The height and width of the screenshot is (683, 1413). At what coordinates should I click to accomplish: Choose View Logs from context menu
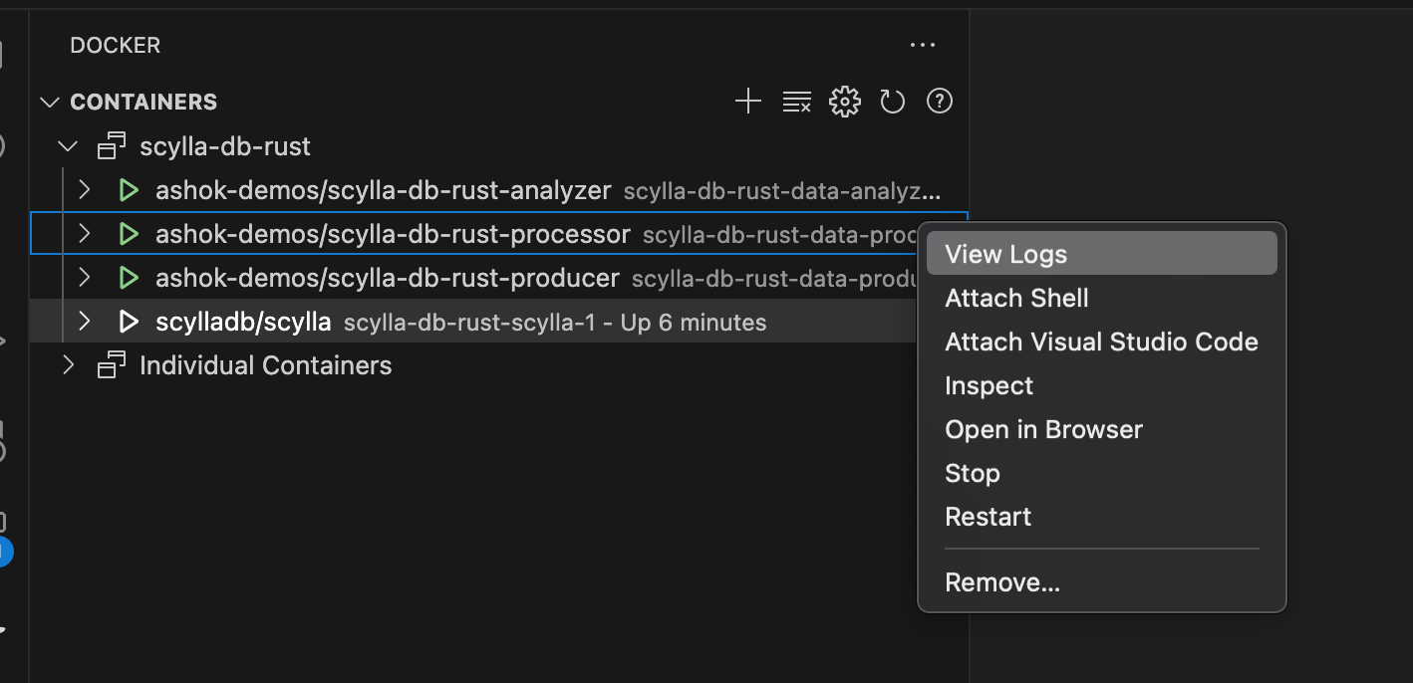pos(1006,254)
